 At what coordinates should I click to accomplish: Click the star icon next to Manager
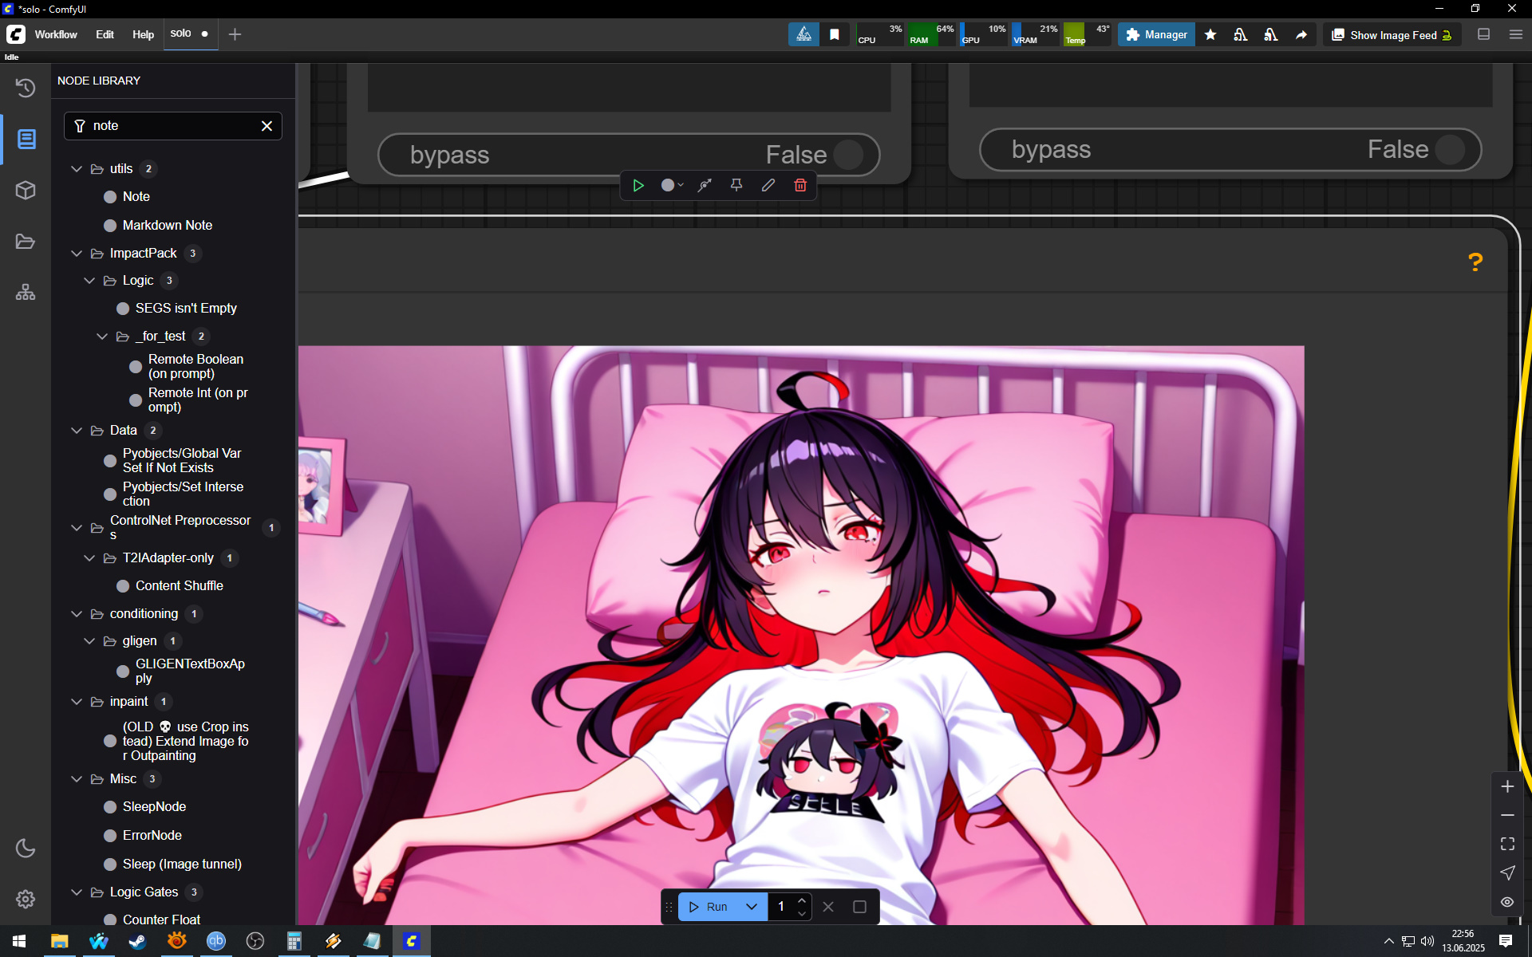pyautogui.click(x=1210, y=34)
